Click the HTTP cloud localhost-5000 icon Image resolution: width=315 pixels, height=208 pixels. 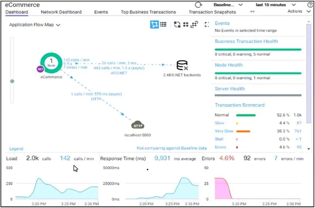(x=138, y=126)
